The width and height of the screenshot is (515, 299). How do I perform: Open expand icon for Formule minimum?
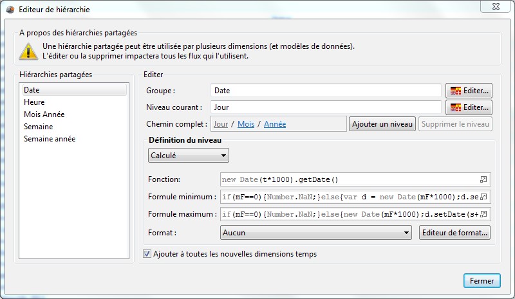(x=484, y=197)
